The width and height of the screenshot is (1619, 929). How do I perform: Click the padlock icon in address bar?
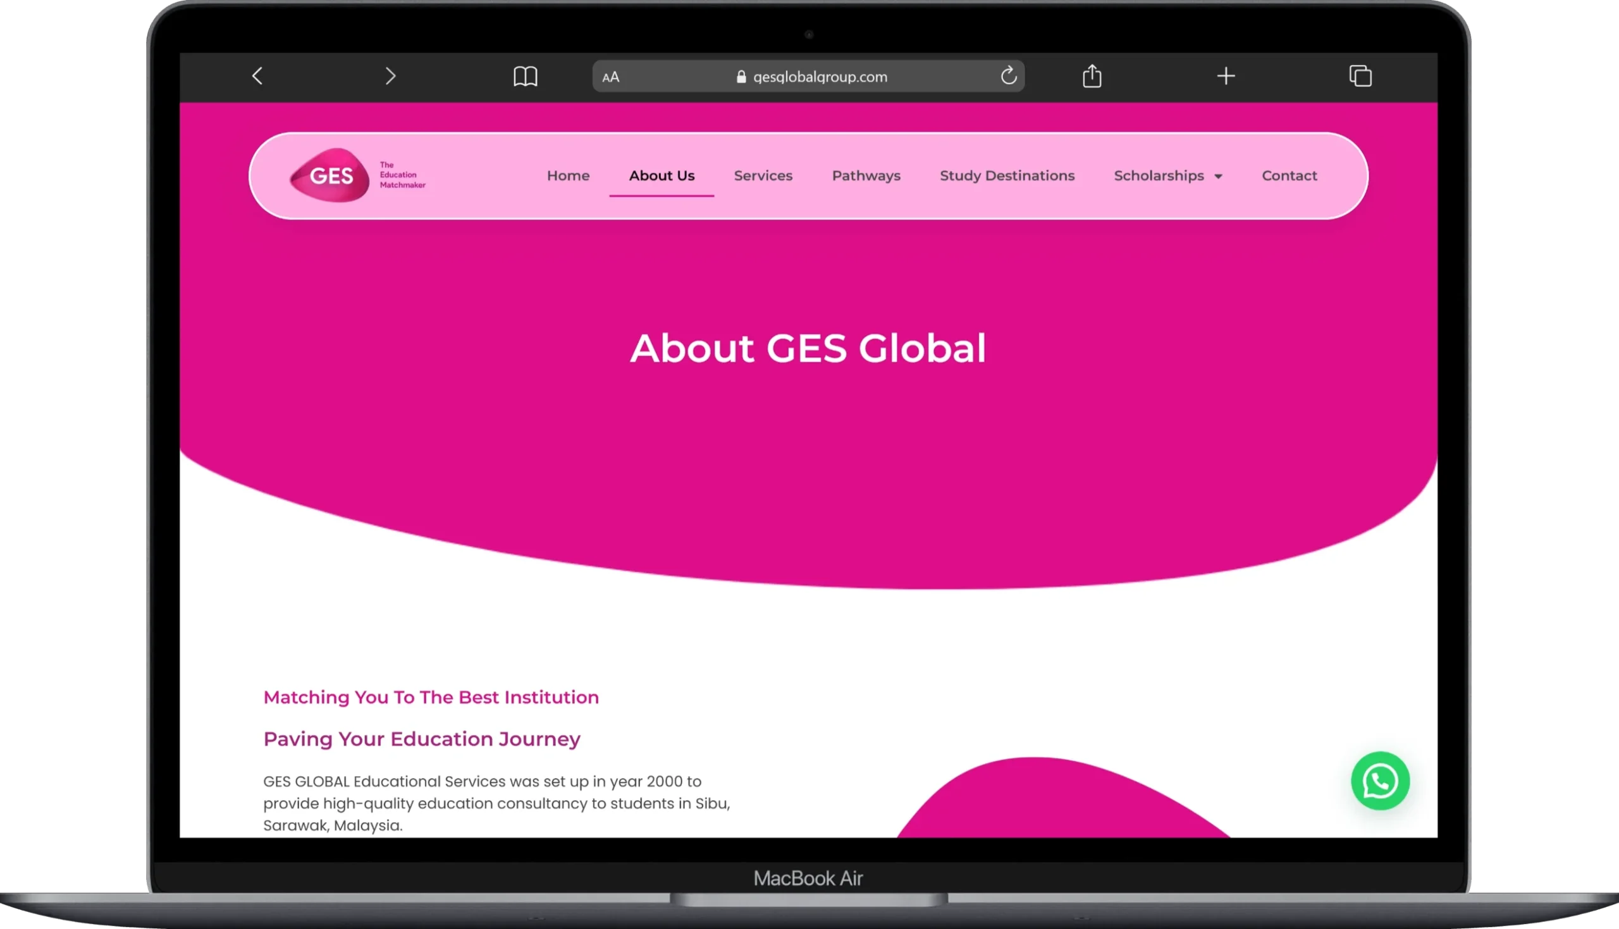point(741,76)
